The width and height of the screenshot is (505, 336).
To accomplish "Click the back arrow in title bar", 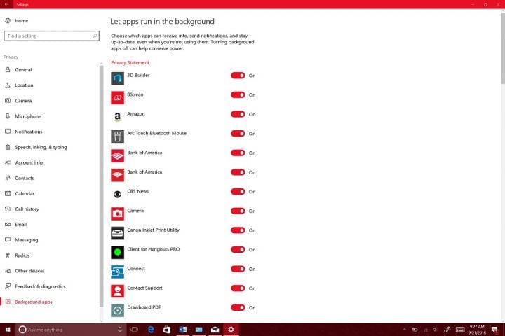I will [x=6, y=4].
